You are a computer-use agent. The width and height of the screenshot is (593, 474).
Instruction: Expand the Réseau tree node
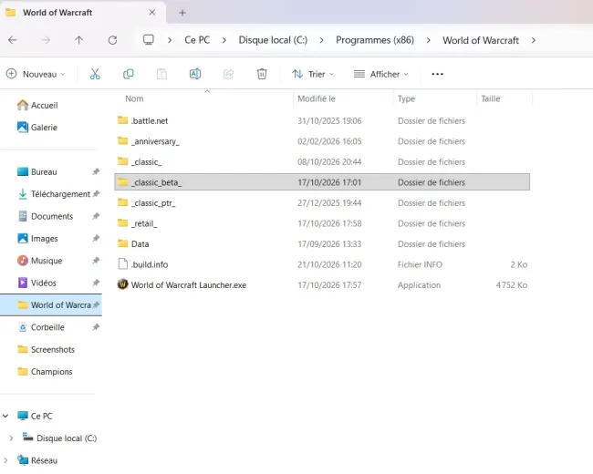tap(5, 460)
